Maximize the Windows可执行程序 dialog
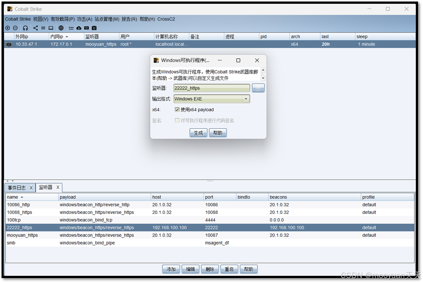 238,60
